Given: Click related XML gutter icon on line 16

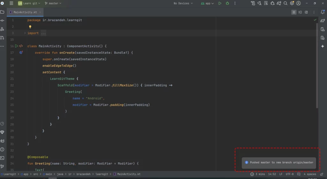Looking at the screenshot, I should [x=21, y=46].
